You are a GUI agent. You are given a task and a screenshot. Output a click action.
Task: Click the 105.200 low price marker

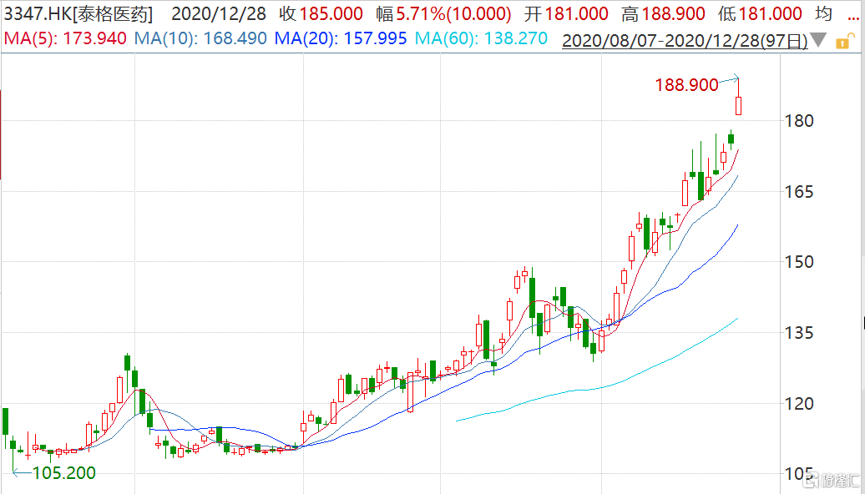coord(63,473)
